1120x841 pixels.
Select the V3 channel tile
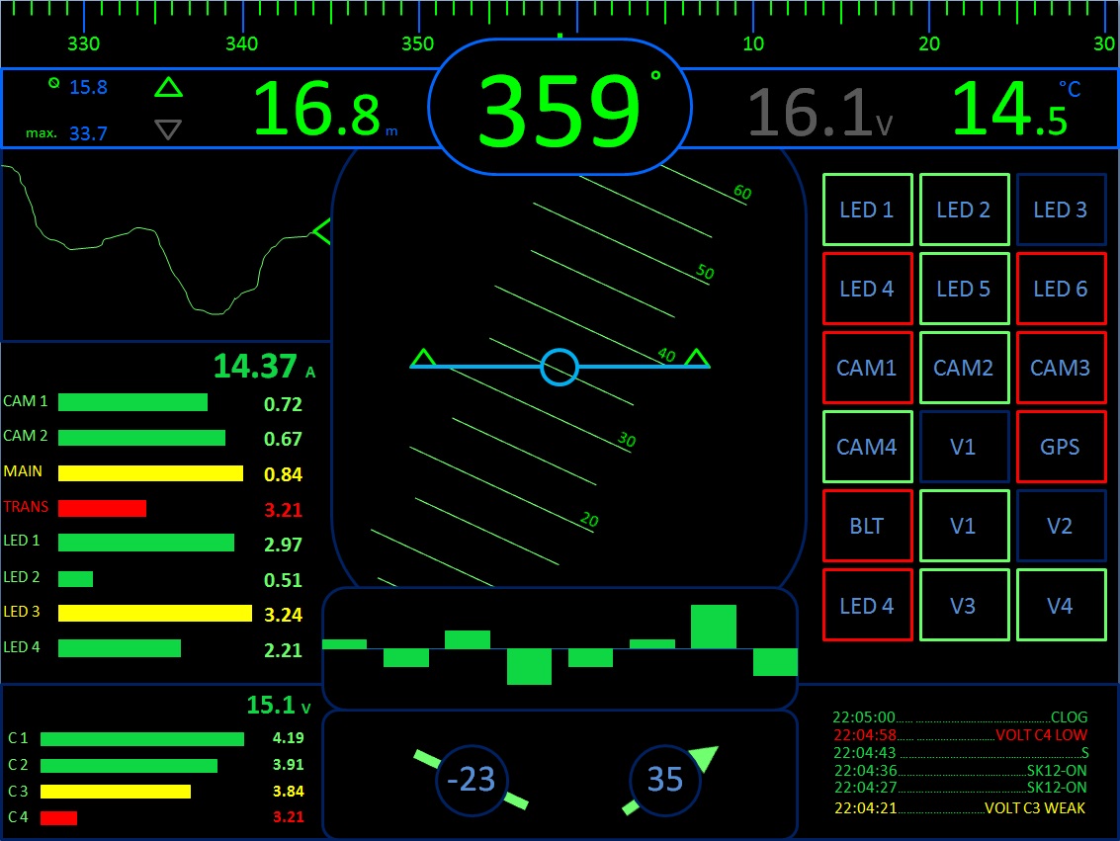[x=964, y=605]
